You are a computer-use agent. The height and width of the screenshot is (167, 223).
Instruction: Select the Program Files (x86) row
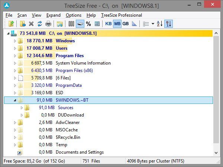pyautogui.click(x=109, y=71)
